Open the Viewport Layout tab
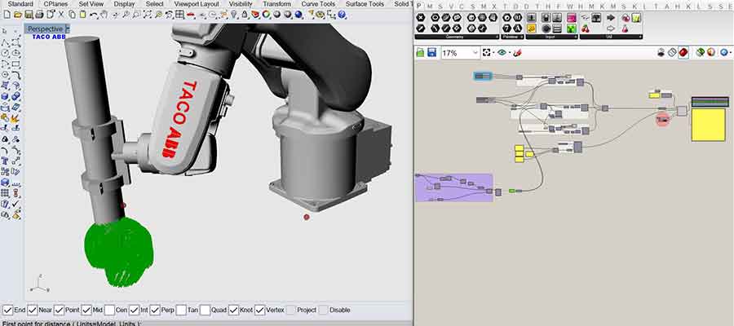Viewport: 734px width, 326px height. point(197,4)
